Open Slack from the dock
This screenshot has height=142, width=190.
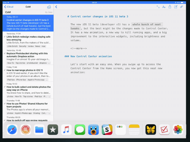[x=107, y=130]
